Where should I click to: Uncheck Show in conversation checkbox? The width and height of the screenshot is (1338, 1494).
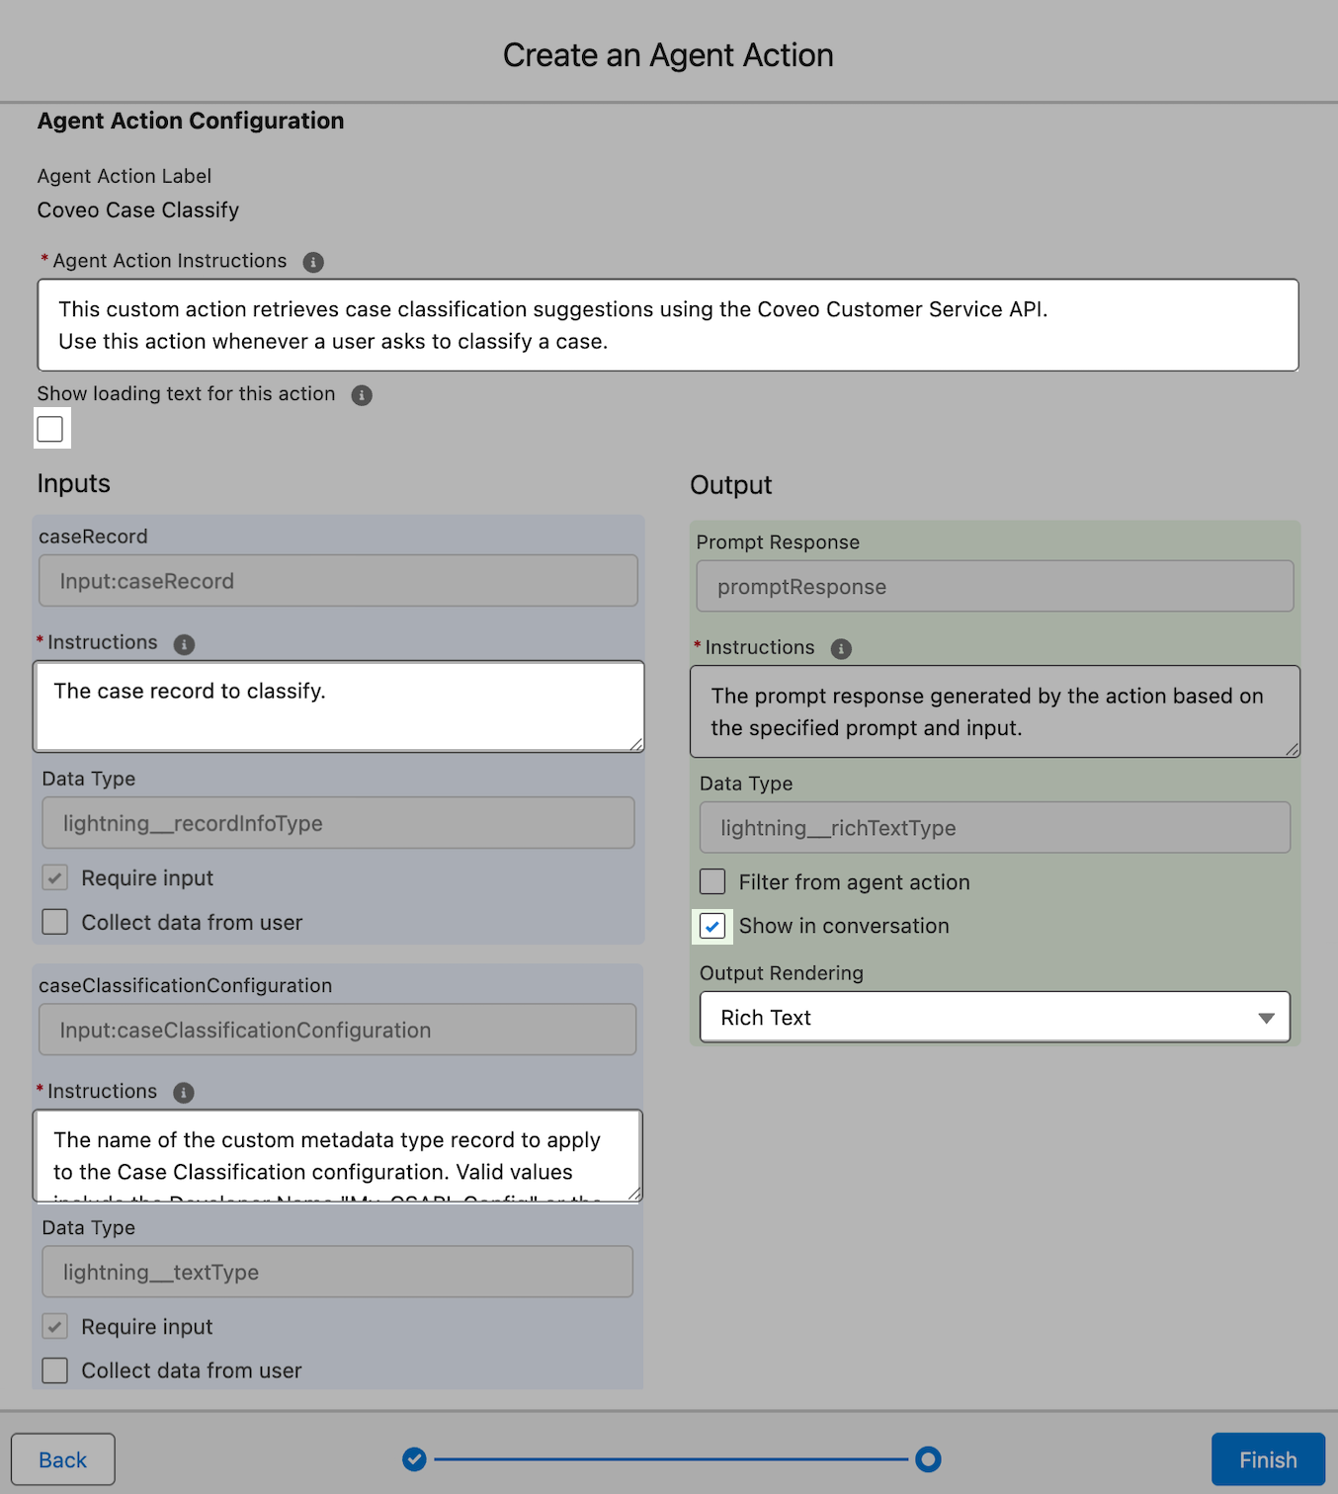pyautogui.click(x=712, y=927)
